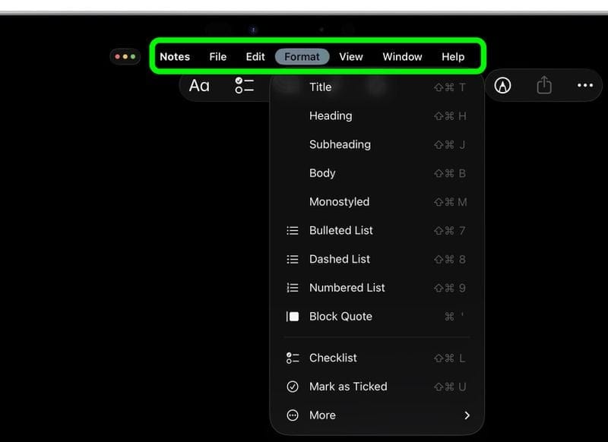Click the window traffic light controls
608x442 pixels.
(x=125, y=57)
